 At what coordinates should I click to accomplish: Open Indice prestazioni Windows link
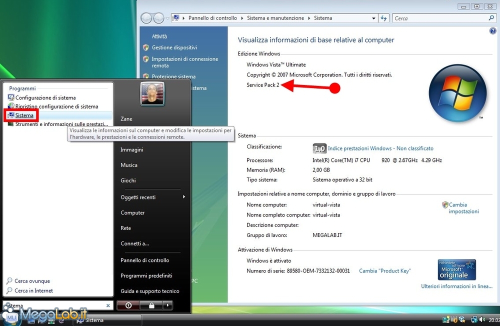(380, 148)
